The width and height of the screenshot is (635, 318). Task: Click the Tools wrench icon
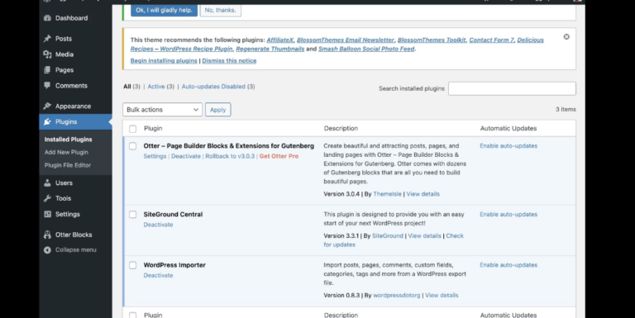[x=47, y=198]
